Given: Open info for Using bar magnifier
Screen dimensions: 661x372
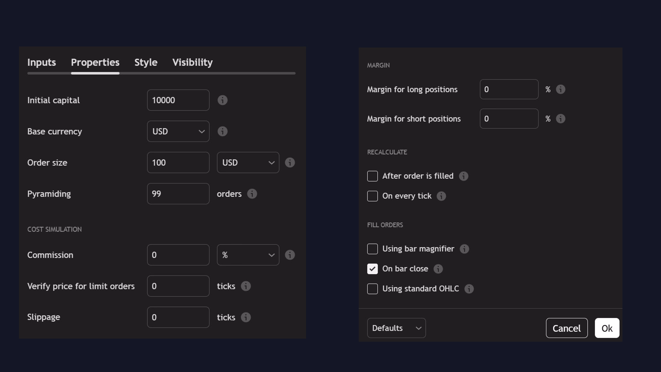Looking at the screenshot, I should 464,249.
